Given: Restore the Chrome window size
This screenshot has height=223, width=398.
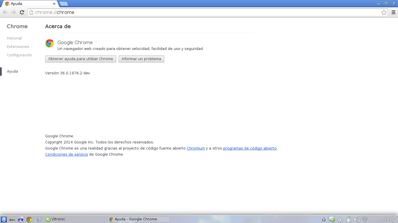Looking at the screenshot, I should [x=386, y=3].
